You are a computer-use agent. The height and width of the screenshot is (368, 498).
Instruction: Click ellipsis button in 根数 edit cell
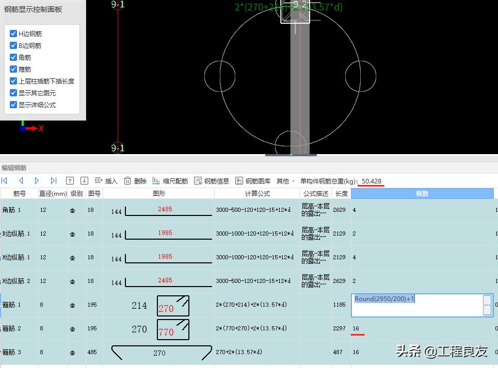[x=487, y=305]
